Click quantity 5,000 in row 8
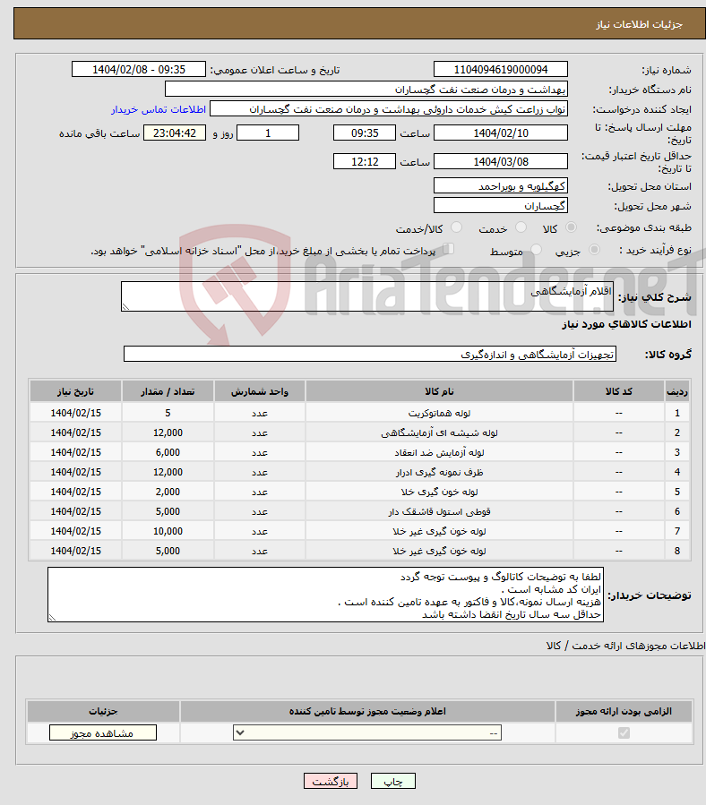Screen dimensions: 706x805 (x=168, y=551)
